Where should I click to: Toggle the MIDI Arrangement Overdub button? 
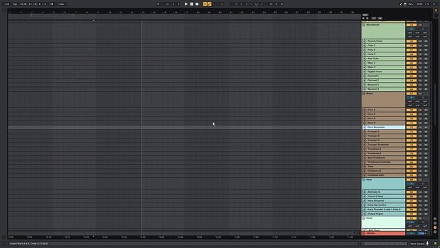point(205,4)
